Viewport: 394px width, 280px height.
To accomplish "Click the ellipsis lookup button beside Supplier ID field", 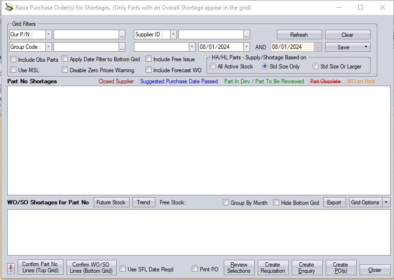I will coord(247,35).
